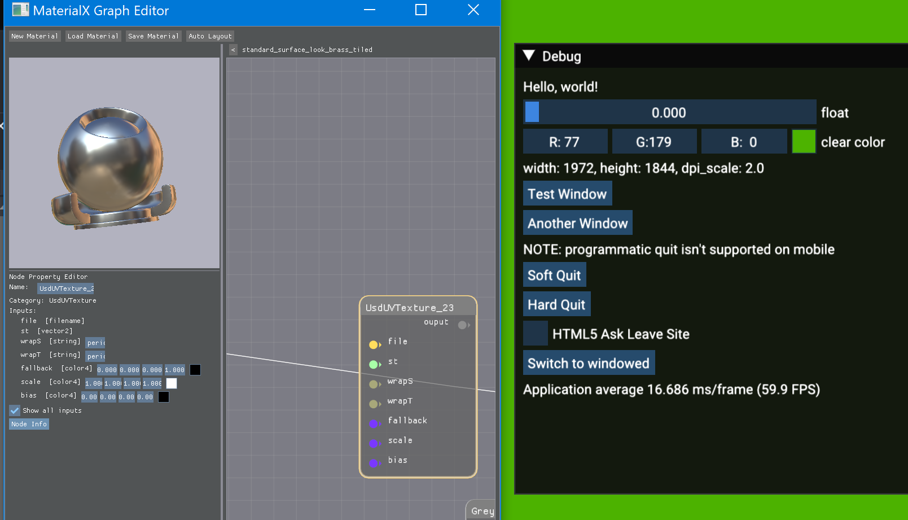Click the green st input pin on the node
This screenshot has height=520, width=908.
coord(375,364)
